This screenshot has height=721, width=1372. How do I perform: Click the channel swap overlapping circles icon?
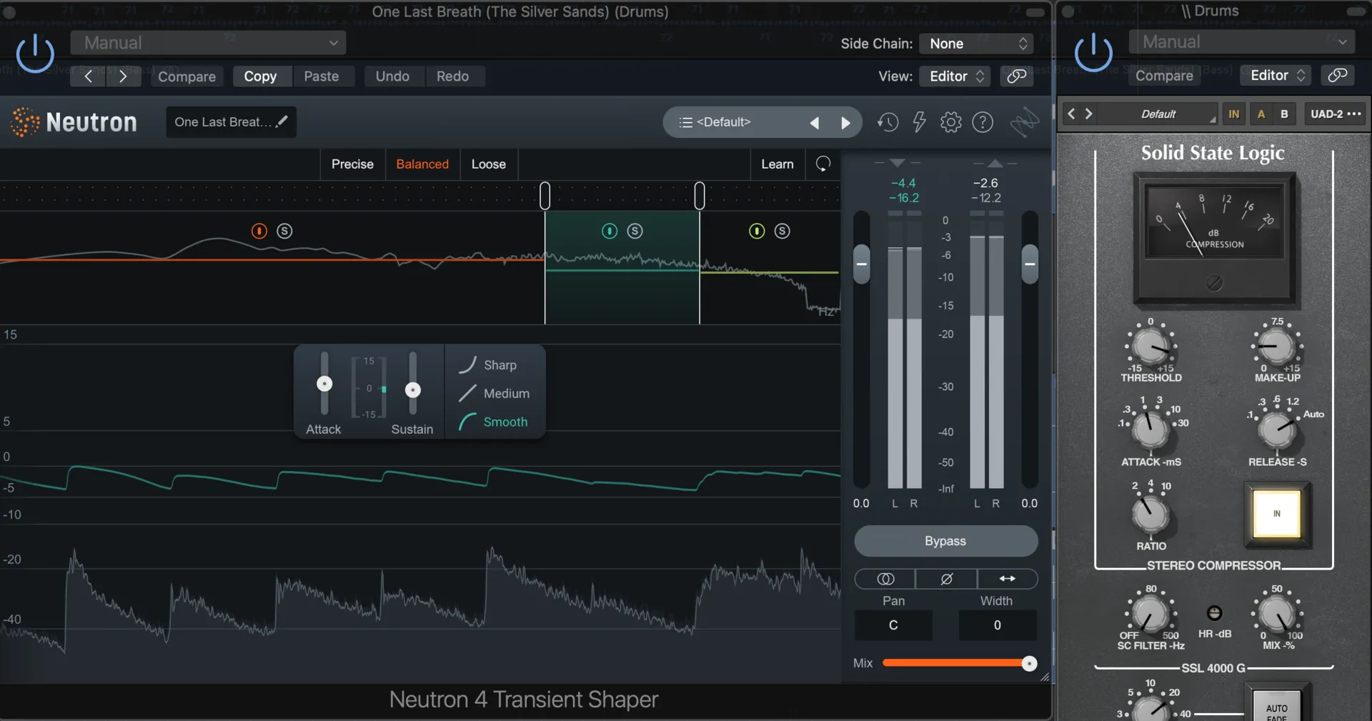pos(885,579)
